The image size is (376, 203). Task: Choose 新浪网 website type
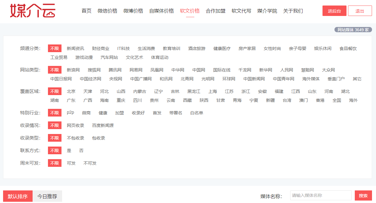[73, 70]
